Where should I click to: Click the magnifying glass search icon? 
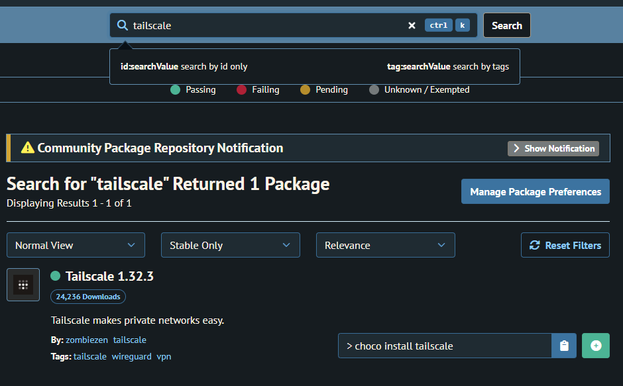point(122,24)
